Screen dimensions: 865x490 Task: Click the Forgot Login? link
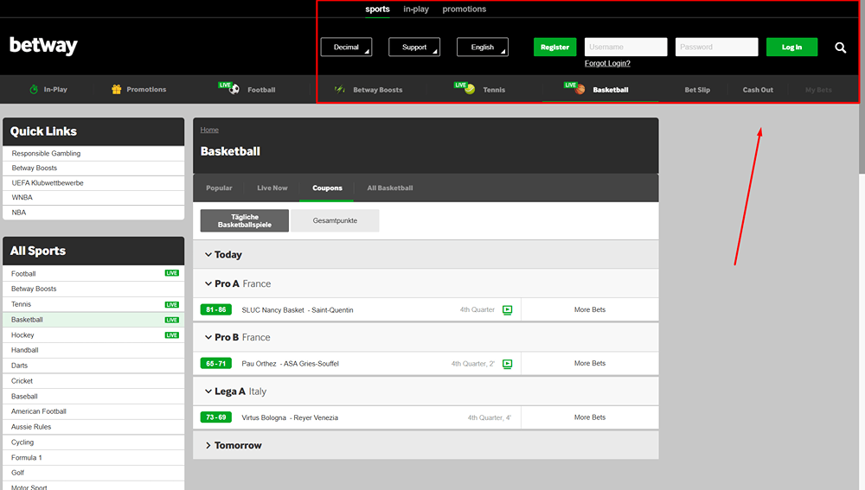(x=607, y=63)
